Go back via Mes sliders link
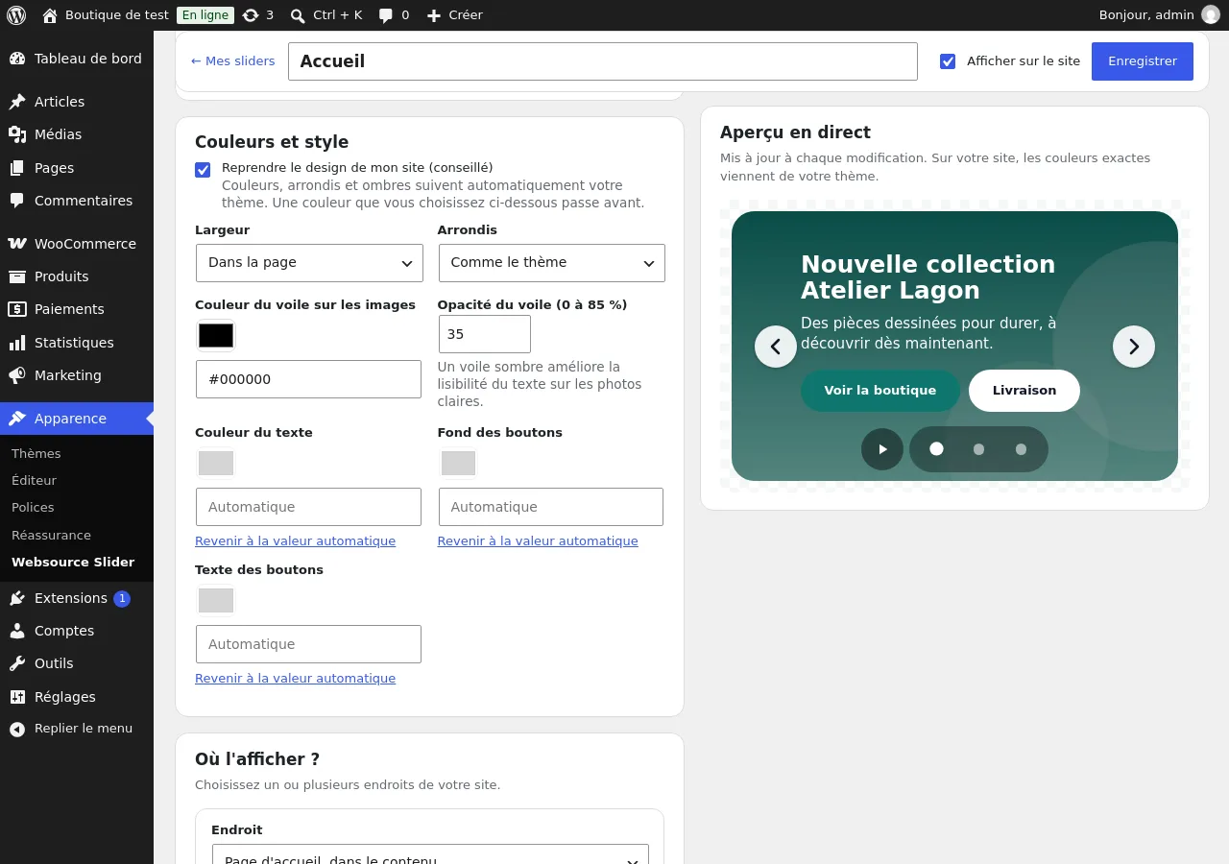 233,61
